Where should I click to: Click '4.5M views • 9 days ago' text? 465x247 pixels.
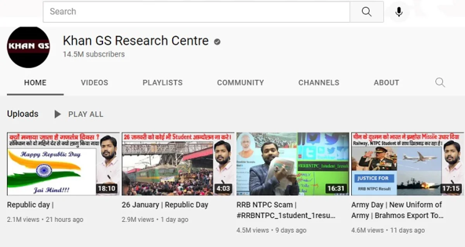coord(271,230)
